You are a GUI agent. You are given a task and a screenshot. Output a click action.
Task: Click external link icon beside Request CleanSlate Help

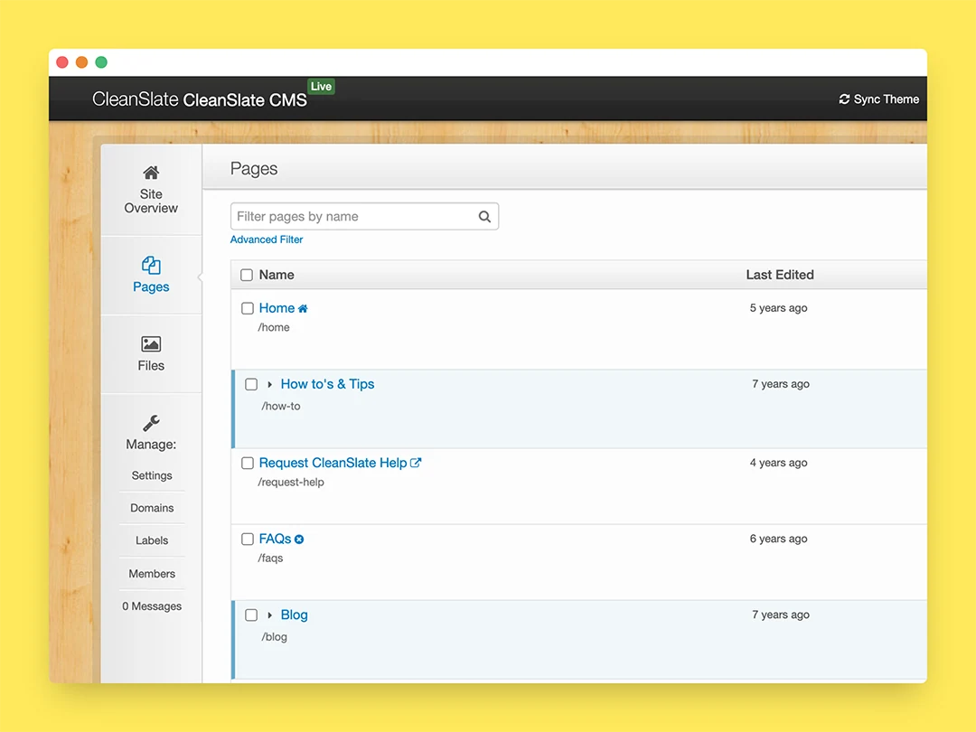tap(416, 463)
